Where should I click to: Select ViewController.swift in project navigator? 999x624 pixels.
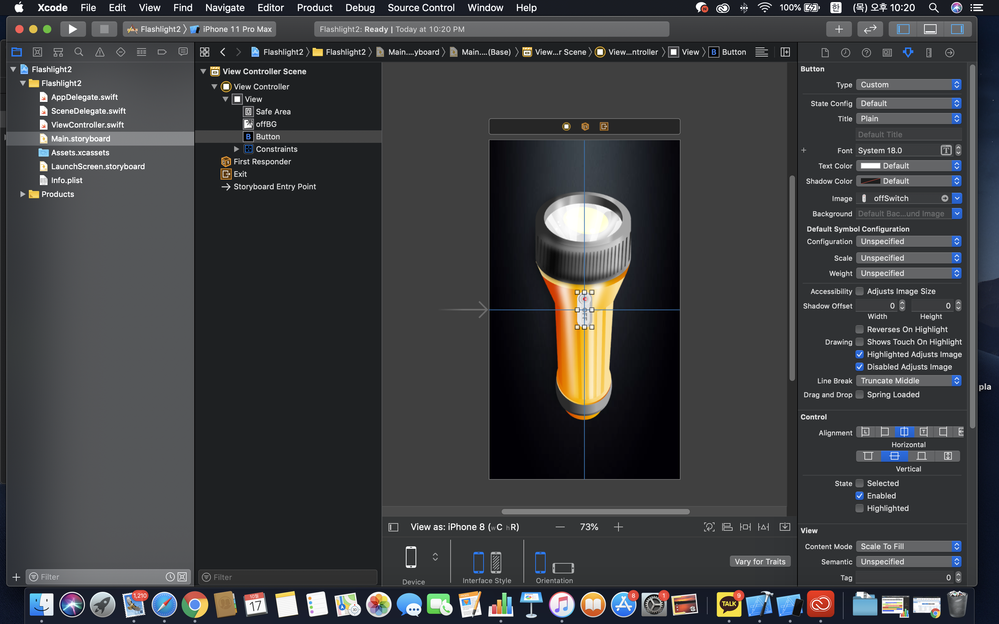tap(87, 125)
